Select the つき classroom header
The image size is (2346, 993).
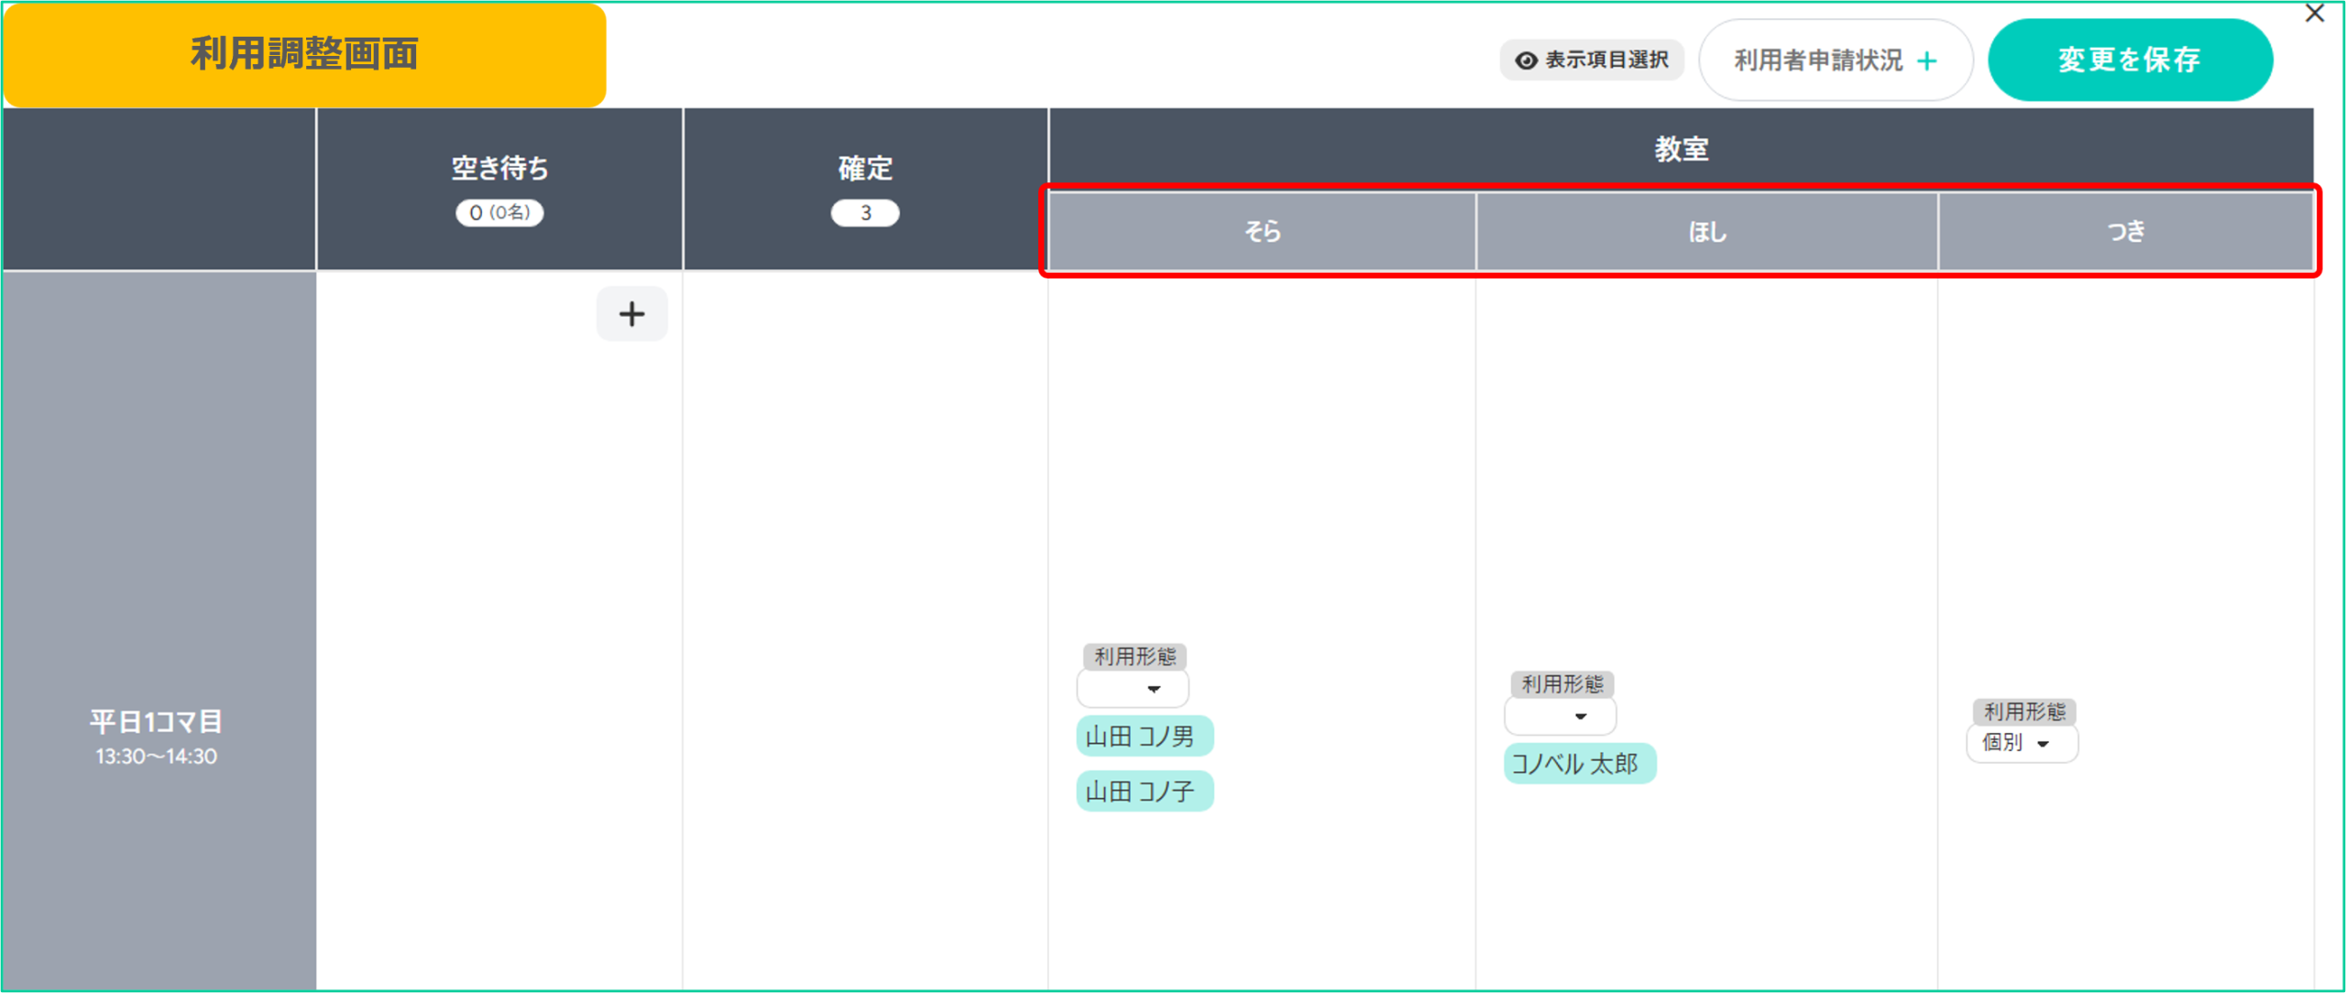click(x=2125, y=232)
